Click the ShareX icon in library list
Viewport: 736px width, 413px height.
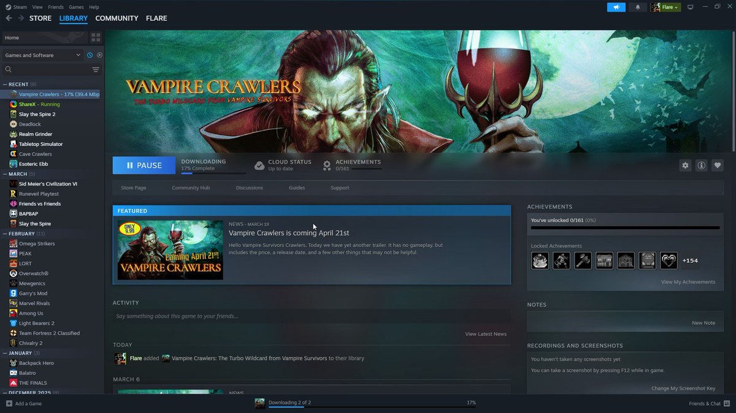(13, 104)
